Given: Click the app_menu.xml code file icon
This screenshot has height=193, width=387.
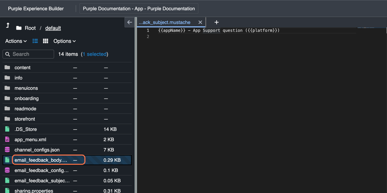Looking at the screenshot, I should [7, 139].
